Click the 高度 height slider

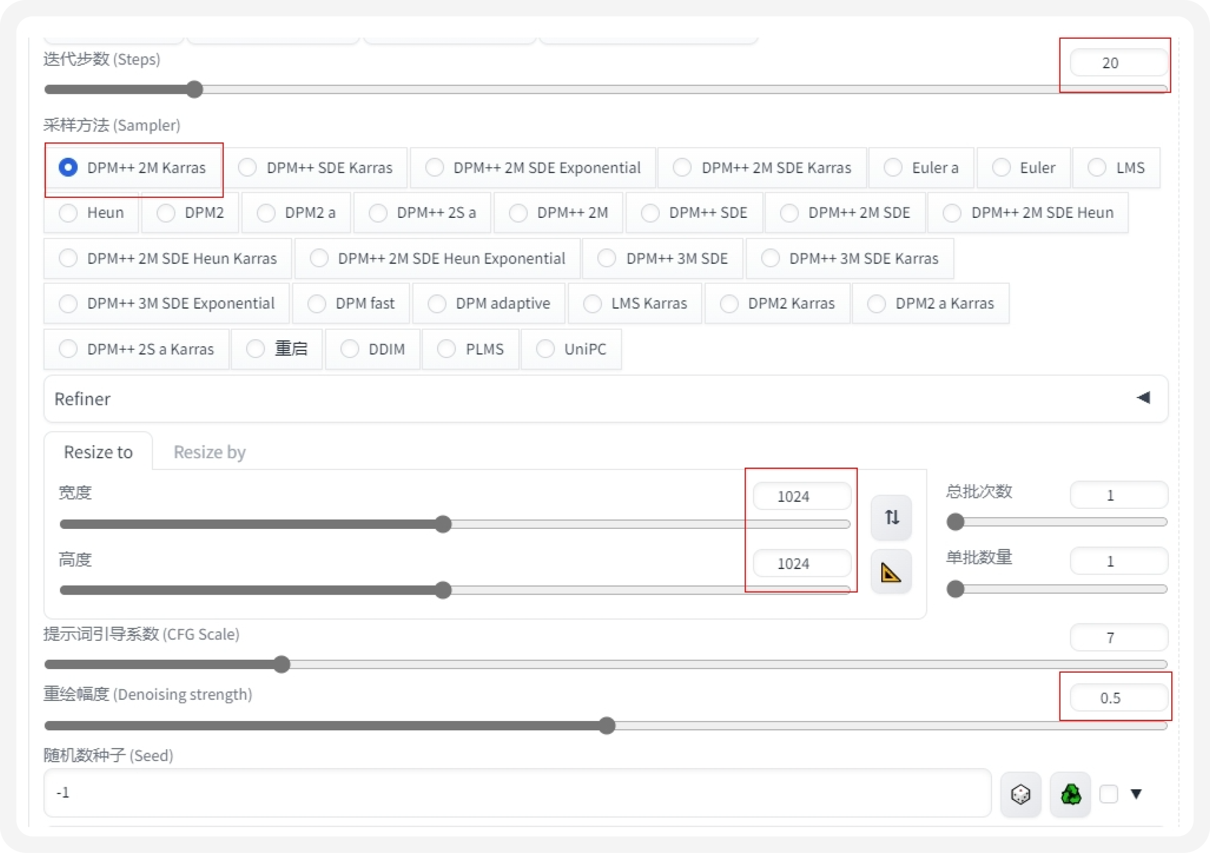pos(455,590)
